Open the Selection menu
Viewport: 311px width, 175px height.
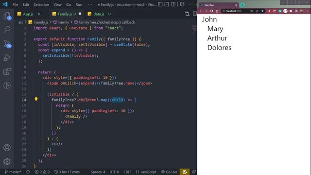click(x=41, y=4)
